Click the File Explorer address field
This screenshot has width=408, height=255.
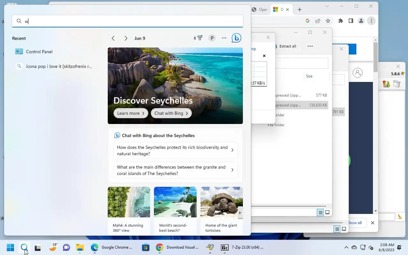coord(301,63)
